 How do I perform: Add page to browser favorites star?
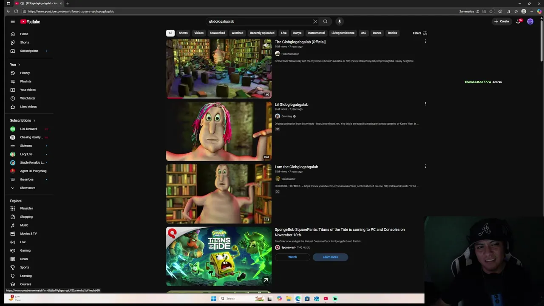coord(491,11)
